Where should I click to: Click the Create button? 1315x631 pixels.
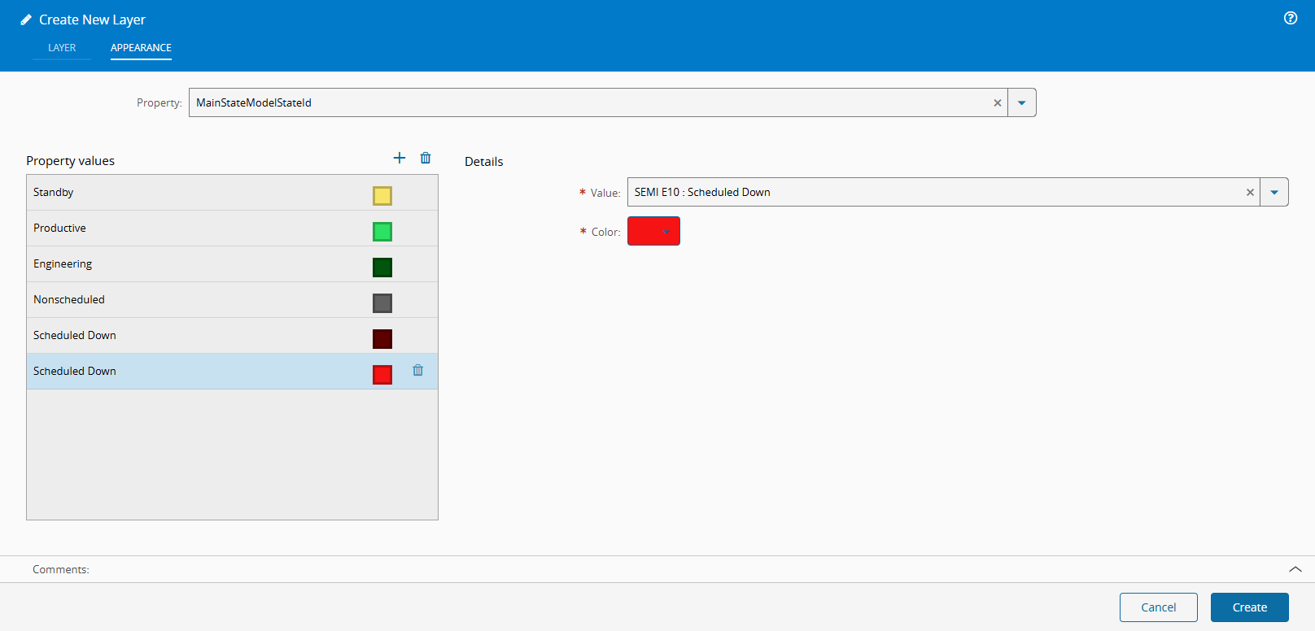tap(1250, 607)
